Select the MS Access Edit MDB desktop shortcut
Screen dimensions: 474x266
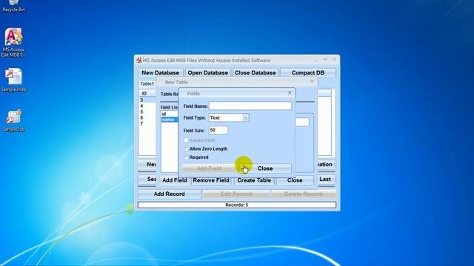[x=13, y=43]
